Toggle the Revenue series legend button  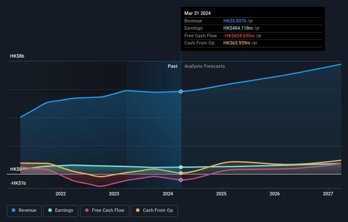[24, 211]
